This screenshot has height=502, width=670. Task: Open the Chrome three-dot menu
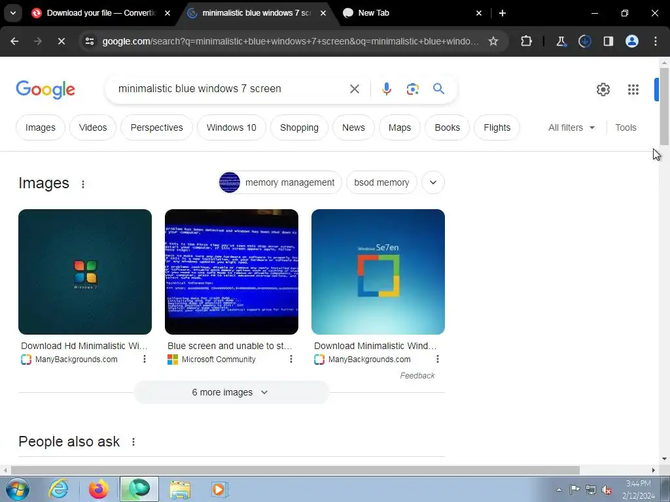tap(656, 41)
